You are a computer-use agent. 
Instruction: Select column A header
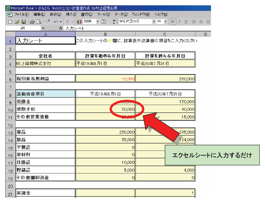click(46, 34)
